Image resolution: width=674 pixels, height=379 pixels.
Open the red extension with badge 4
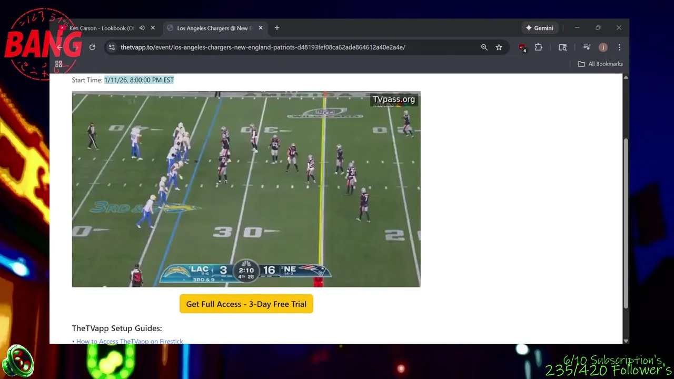point(522,47)
